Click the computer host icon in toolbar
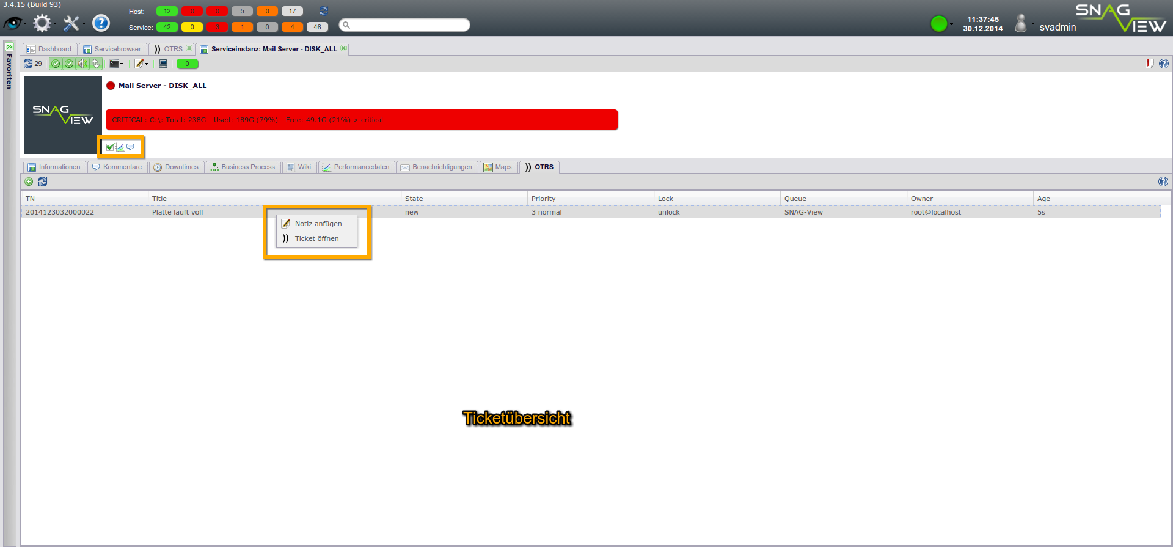 point(163,64)
